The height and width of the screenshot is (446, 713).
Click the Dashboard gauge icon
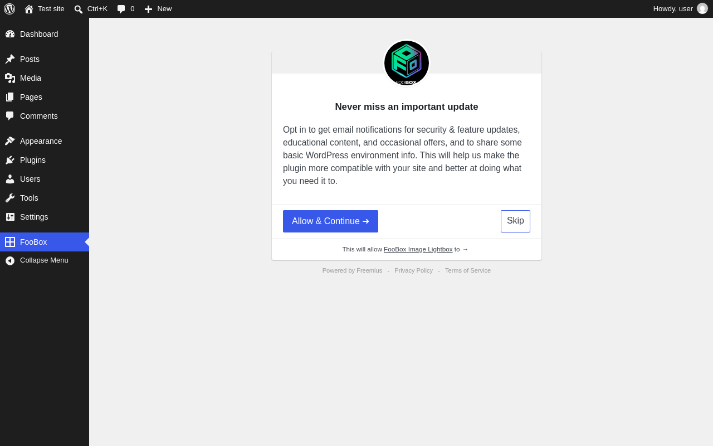[10, 34]
